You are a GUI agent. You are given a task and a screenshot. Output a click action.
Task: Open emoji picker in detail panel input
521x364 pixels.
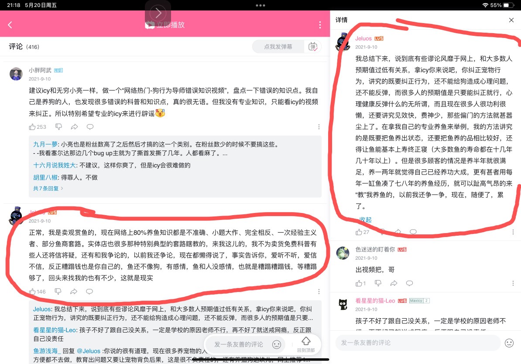[x=509, y=343]
